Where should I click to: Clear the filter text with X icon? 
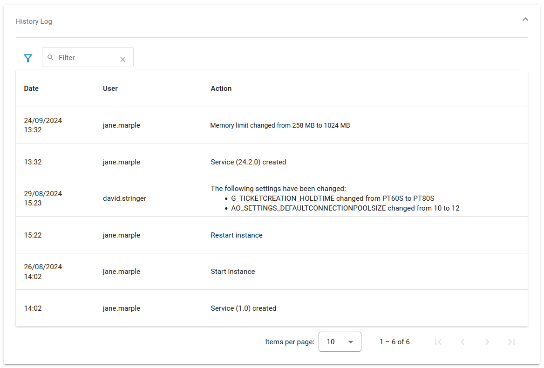[123, 59]
